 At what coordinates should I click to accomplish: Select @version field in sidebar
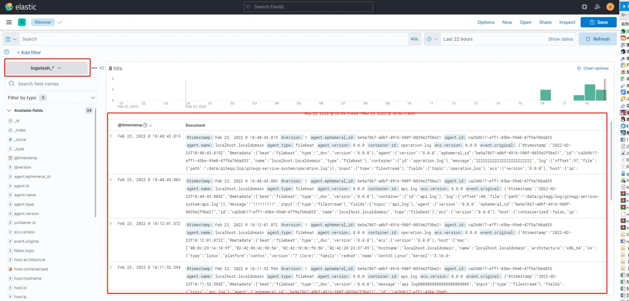[23, 167]
